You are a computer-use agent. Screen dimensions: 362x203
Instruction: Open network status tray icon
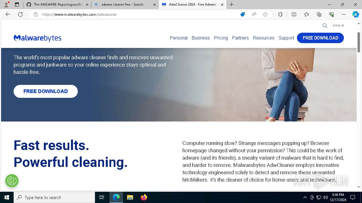pyautogui.click(x=319, y=197)
